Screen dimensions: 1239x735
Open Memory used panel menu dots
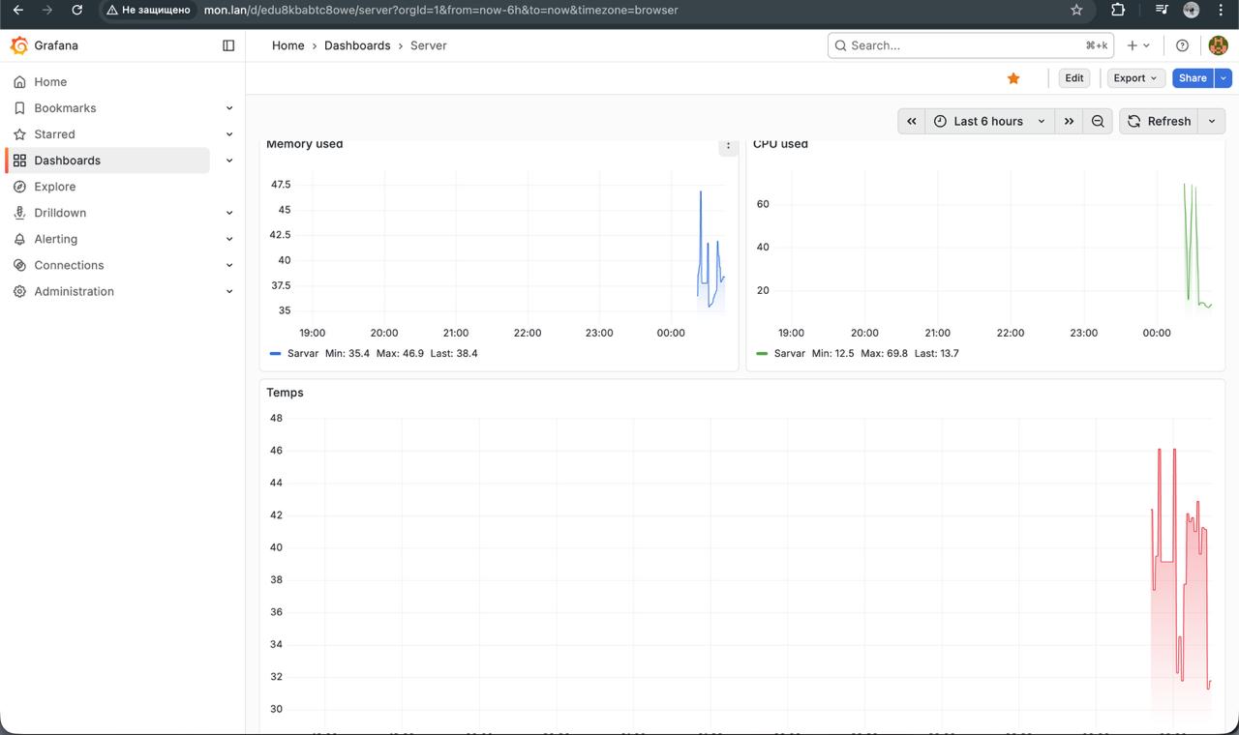[x=728, y=146]
